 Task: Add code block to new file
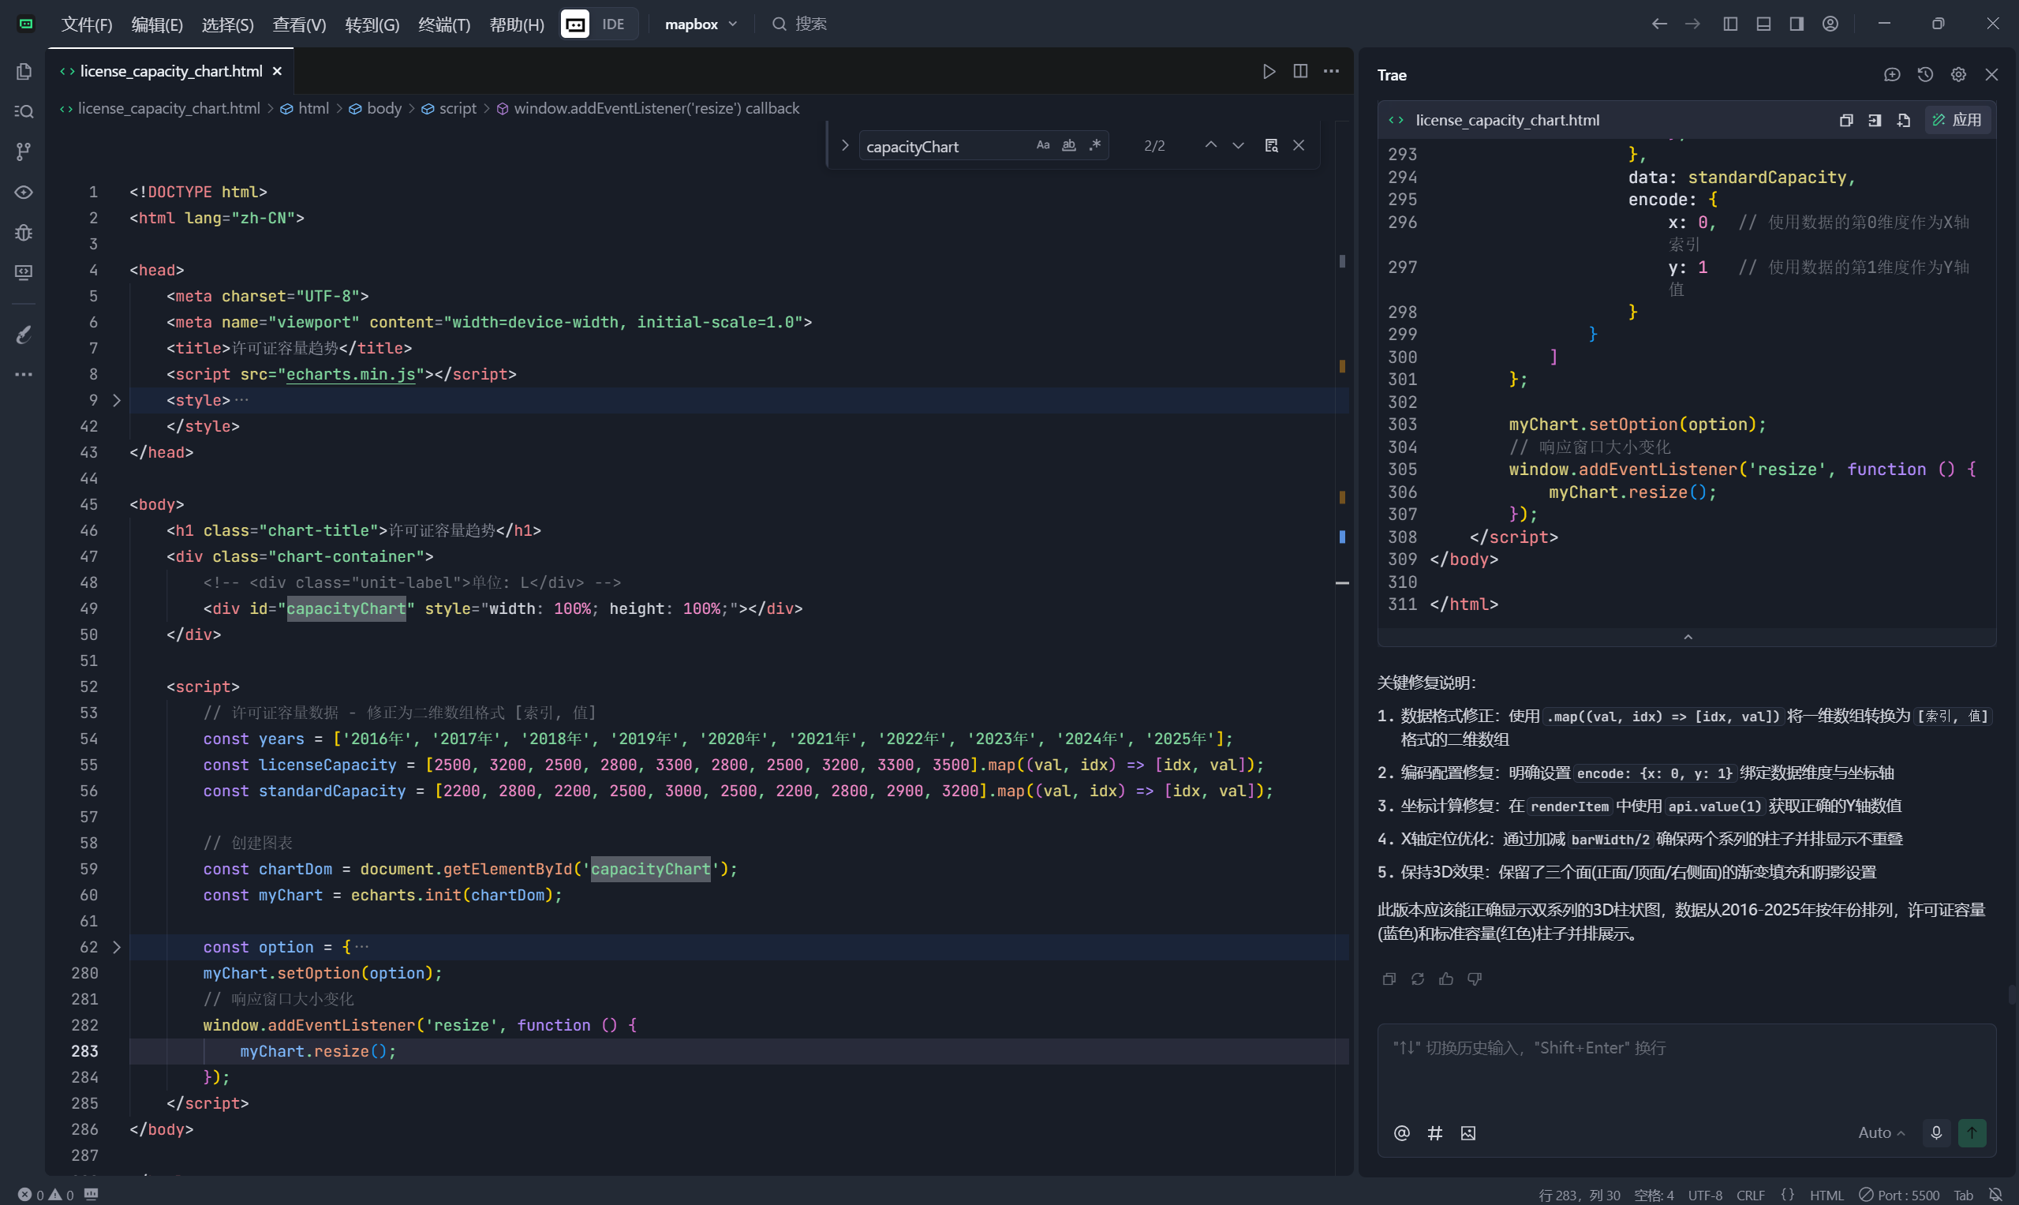pos(1903,120)
